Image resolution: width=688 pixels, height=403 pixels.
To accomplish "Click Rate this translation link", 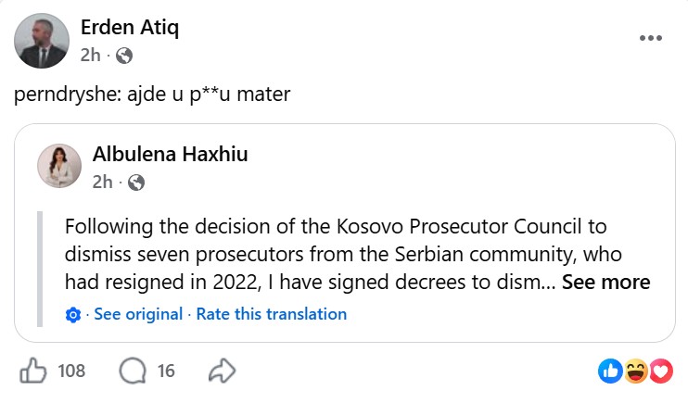I will point(271,314).
